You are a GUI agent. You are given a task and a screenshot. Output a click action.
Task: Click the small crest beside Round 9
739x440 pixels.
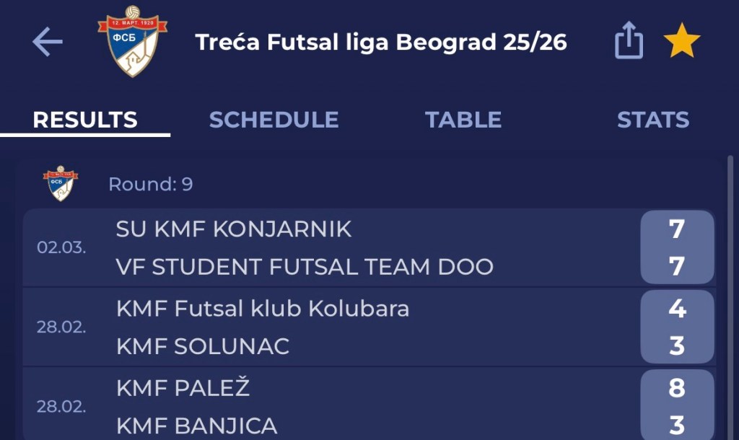point(61,184)
